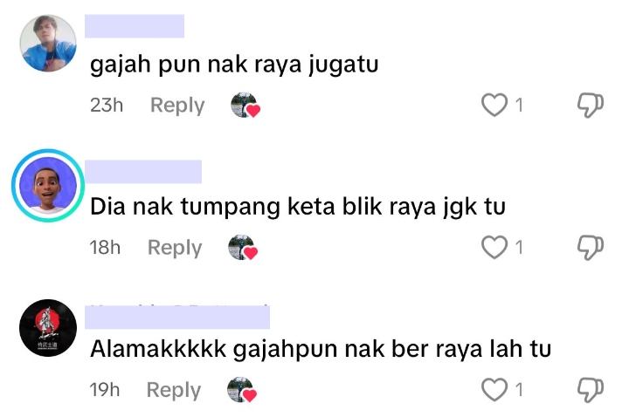The width and height of the screenshot is (629, 417).
Task: Open creator-liked badge on 19h comment
Action: click(242, 390)
